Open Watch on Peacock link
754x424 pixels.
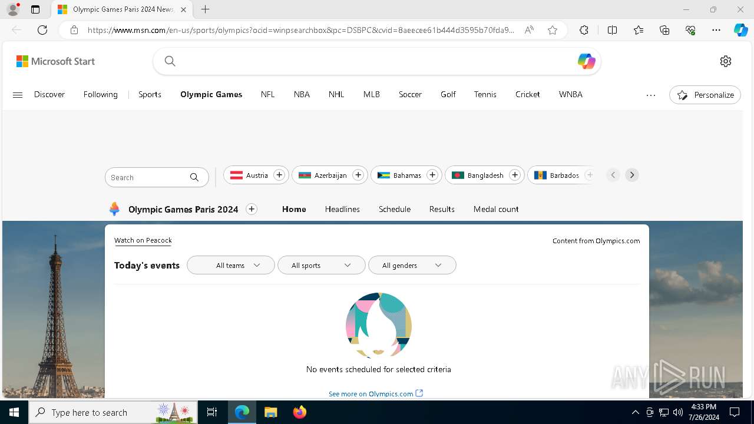tap(143, 240)
